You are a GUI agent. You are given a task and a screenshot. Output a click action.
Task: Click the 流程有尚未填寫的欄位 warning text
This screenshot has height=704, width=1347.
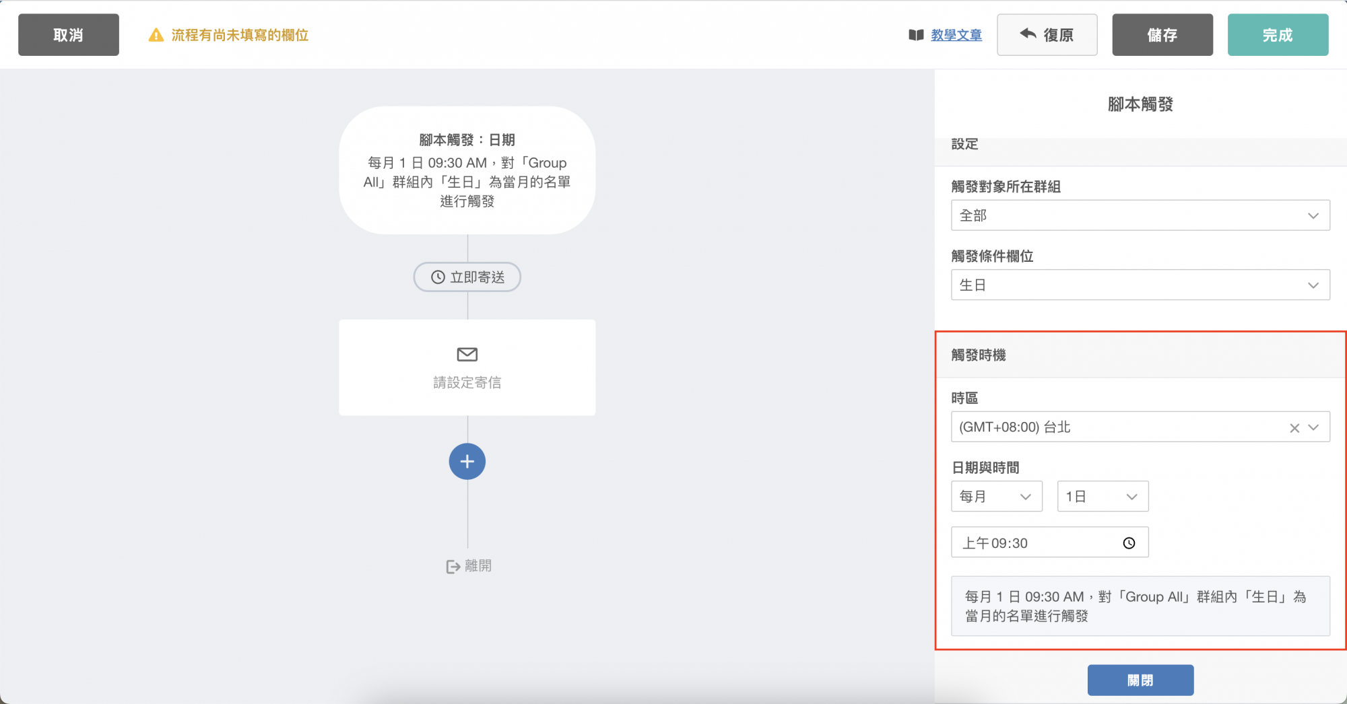240,35
